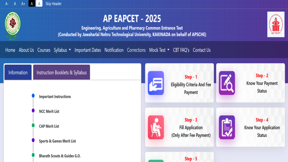Open Bharath Scouts & Guides G.O. link
The width and height of the screenshot is (288, 162).
[x=60, y=156]
